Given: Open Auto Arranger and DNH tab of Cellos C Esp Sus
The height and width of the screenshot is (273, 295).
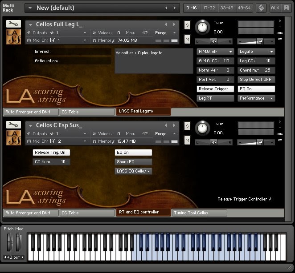Looking at the screenshot, I should pyautogui.click(x=31, y=213).
